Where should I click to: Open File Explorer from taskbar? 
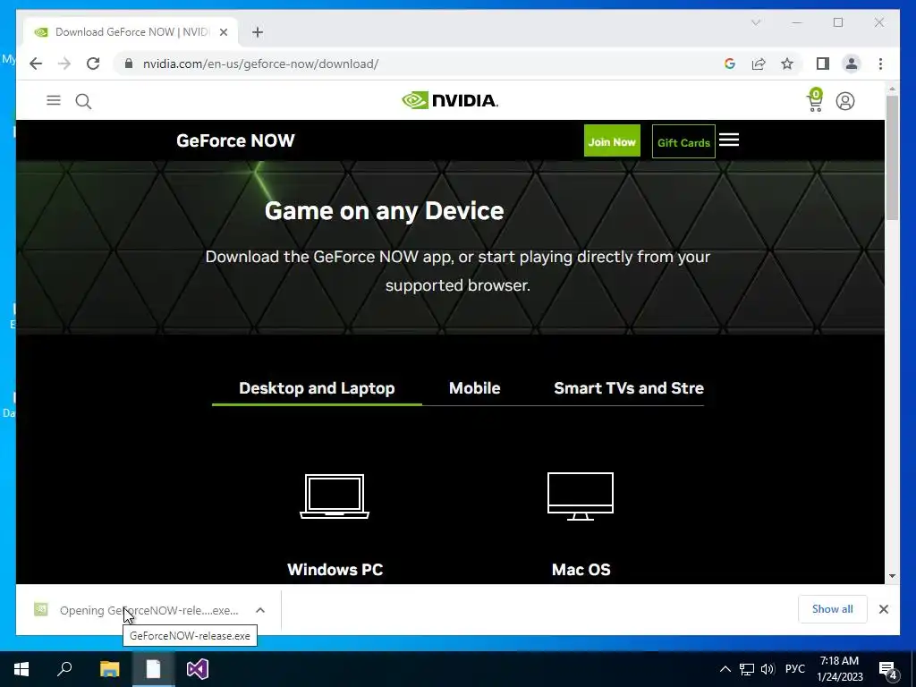(x=109, y=669)
